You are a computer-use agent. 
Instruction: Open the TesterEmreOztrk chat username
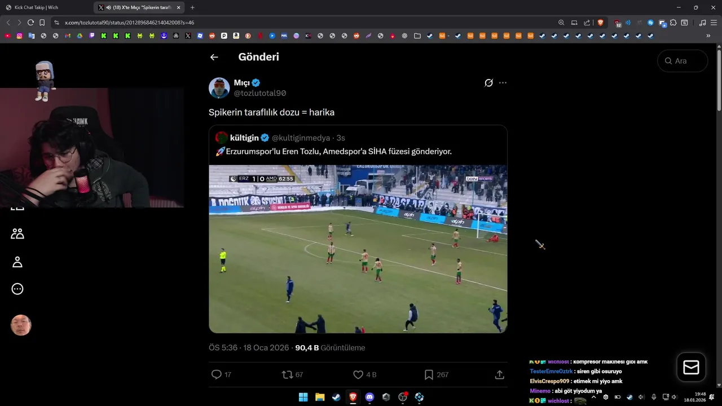point(551,372)
